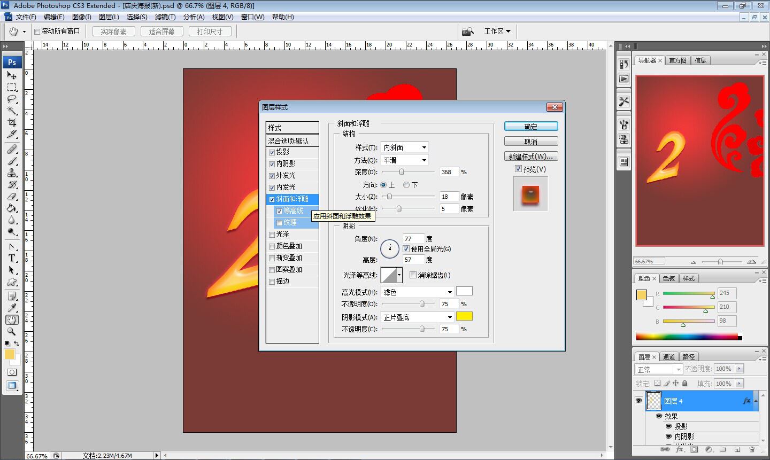
Task: Open the collapsed Actions panel play icon
Action: click(624, 79)
